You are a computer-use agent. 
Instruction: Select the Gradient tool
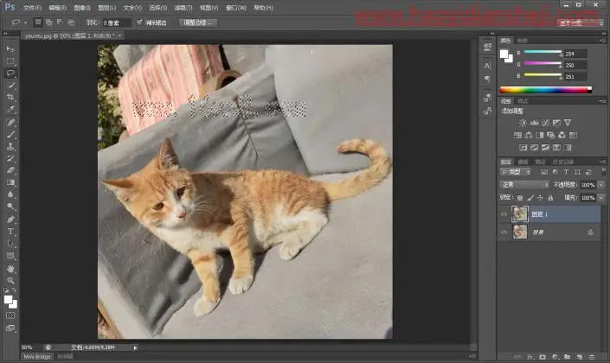click(x=10, y=182)
